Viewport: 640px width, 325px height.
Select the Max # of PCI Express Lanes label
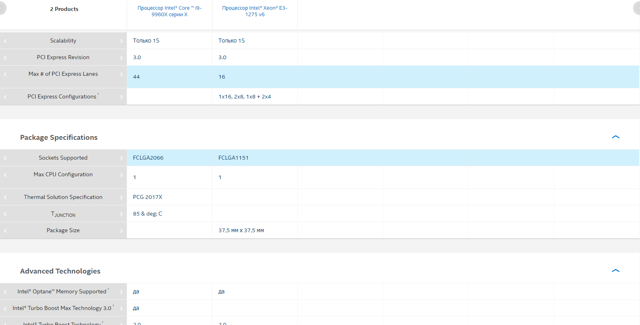63,74
